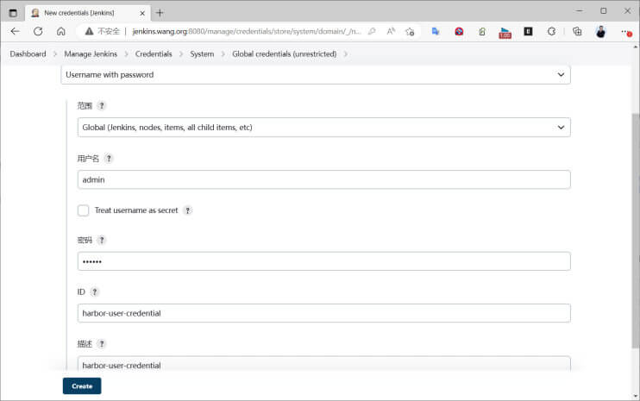Open the browser home page icon
640x401 pixels.
[61, 31]
